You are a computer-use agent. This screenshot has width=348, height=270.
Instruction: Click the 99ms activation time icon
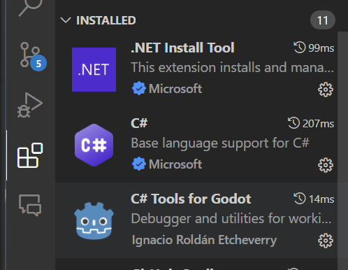[300, 48]
